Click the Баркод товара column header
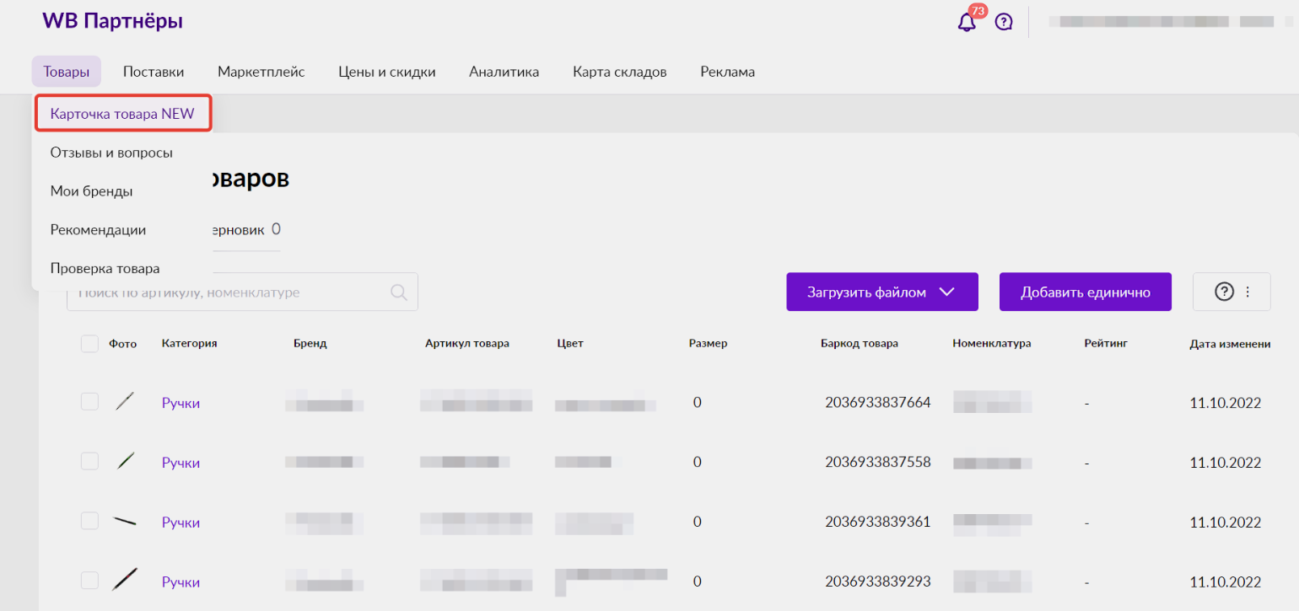Image resolution: width=1299 pixels, height=611 pixels. 860,343
